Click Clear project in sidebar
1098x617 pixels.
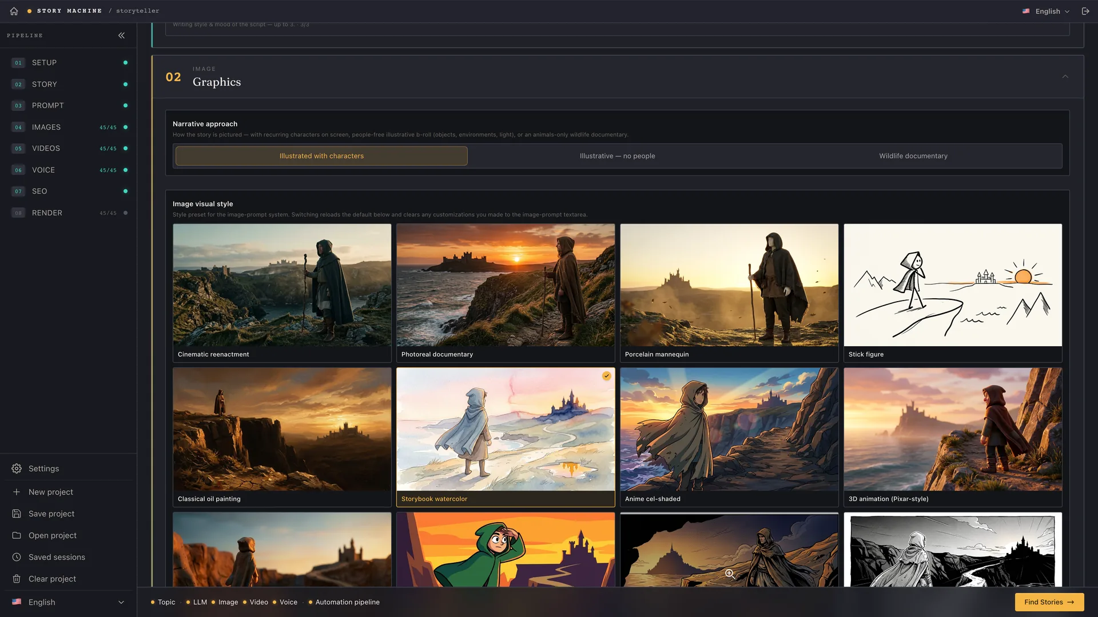[x=52, y=579]
